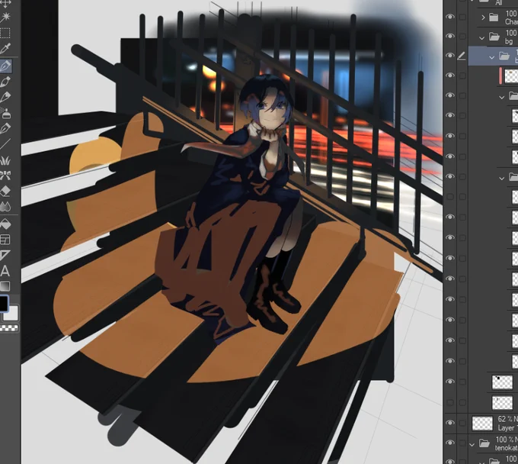Select the Fill bucket tool
Screen dimensions: 518x464
tap(5, 224)
